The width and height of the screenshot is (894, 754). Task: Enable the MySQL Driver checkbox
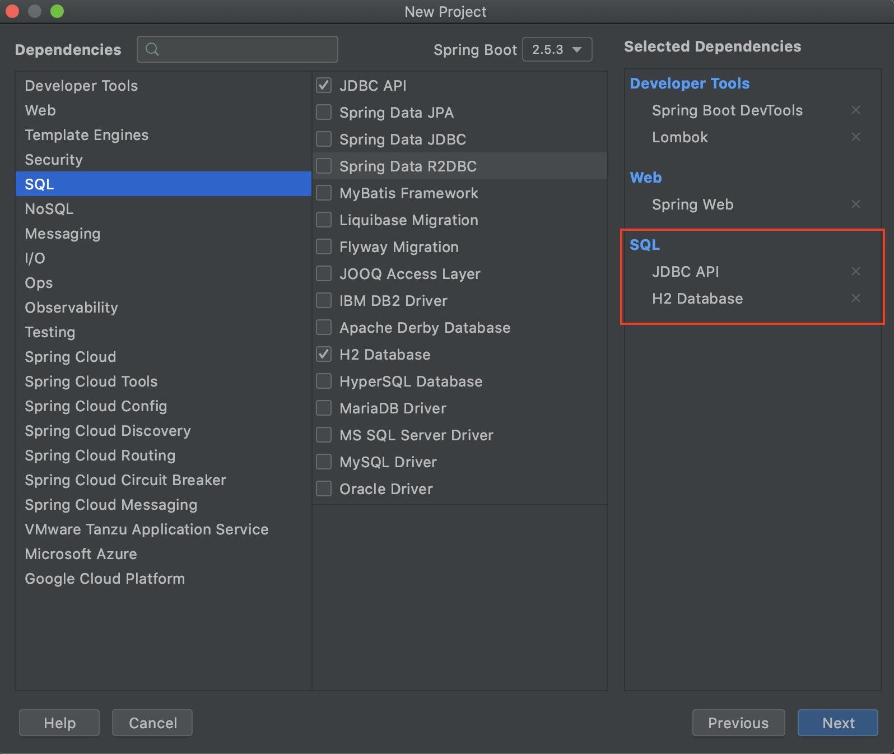324,462
